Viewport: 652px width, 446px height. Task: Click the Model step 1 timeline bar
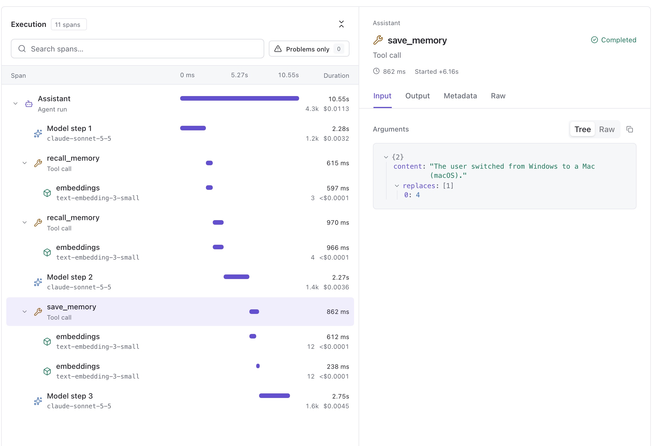[193, 128]
